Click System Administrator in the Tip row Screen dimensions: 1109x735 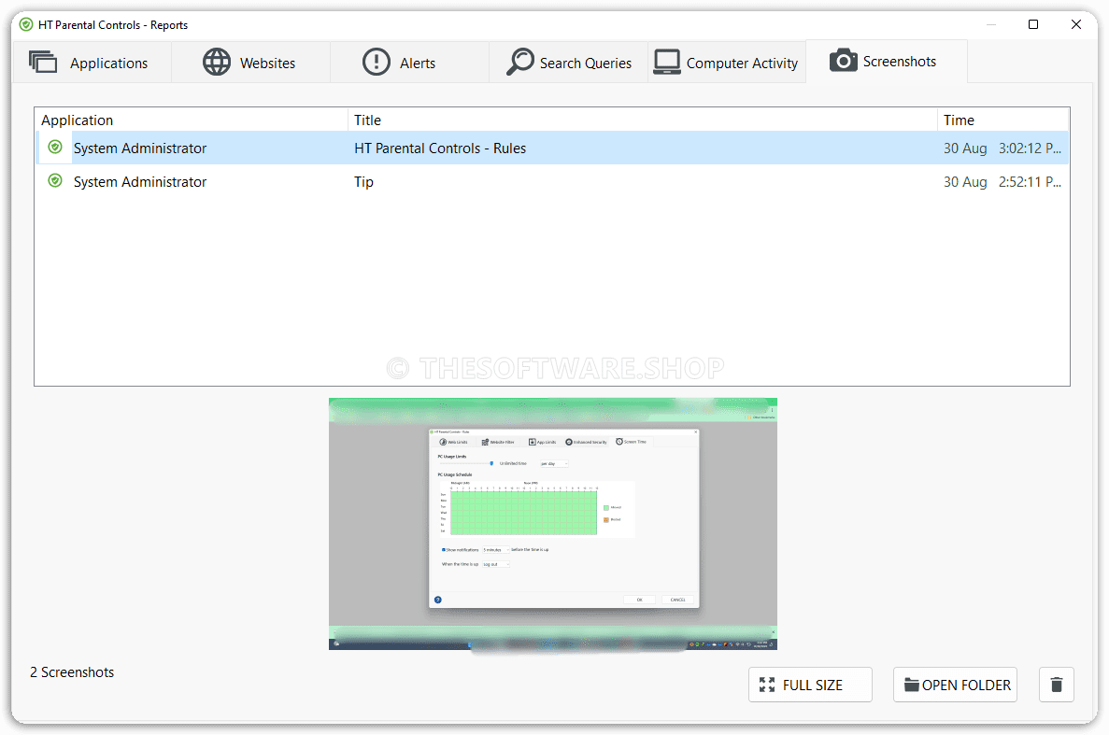pyautogui.click(x=140, y=182)
